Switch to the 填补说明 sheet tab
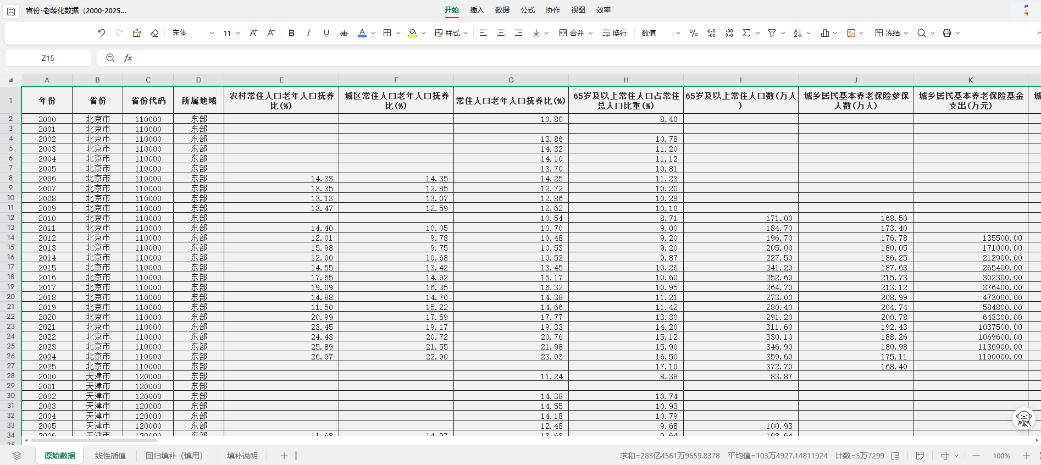The image size is (1041, 465). (242, 456)
